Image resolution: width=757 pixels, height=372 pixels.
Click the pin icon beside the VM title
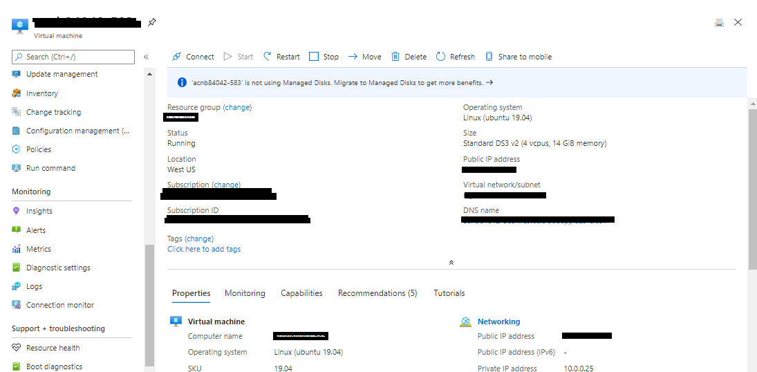[151, 22]
